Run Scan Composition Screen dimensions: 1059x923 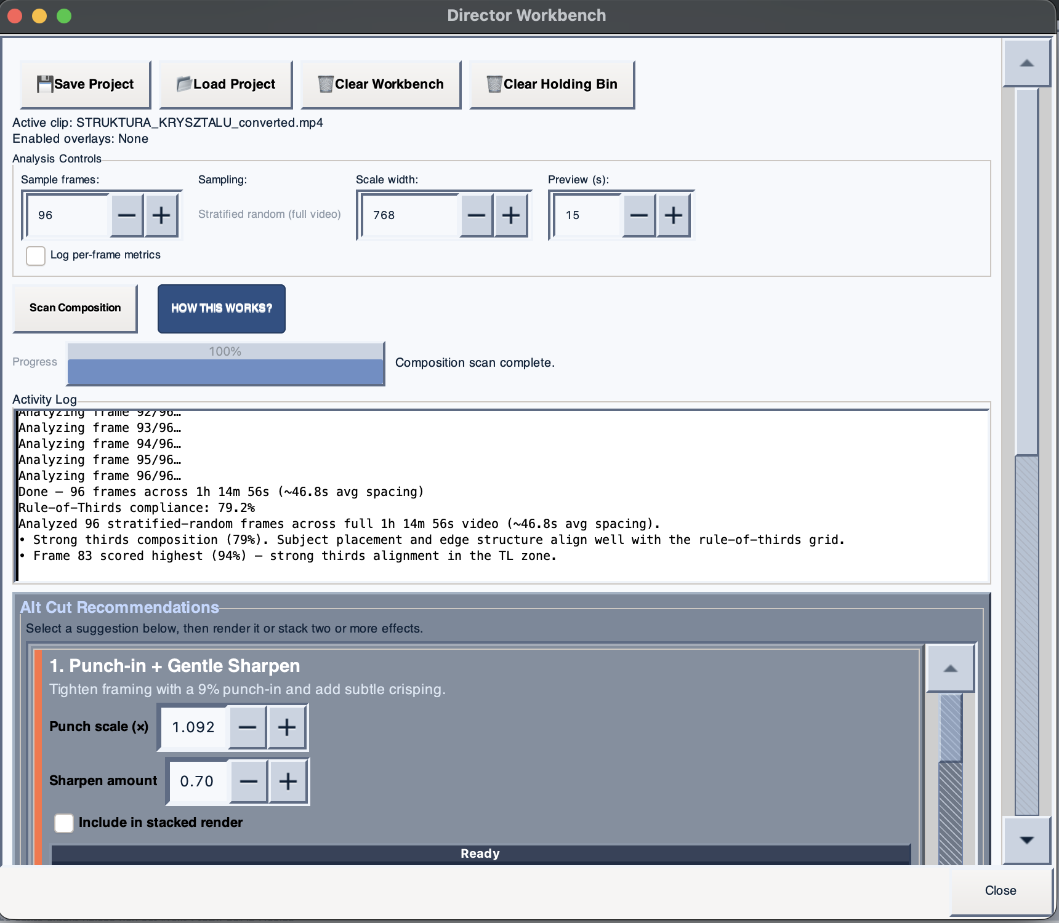tap(75, 308)
